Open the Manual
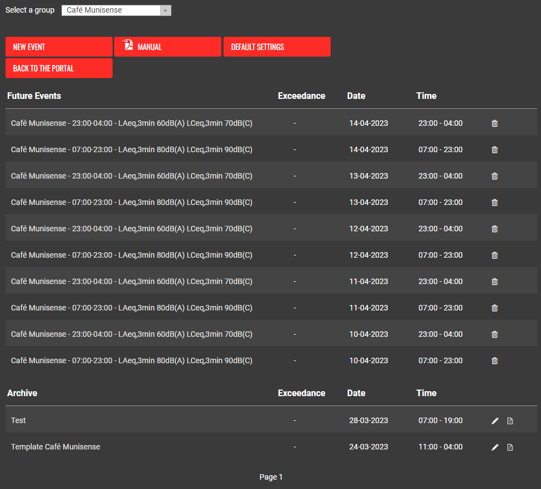Image resolution: width=541 pixels, height=489 pixels. coord(168,47)
